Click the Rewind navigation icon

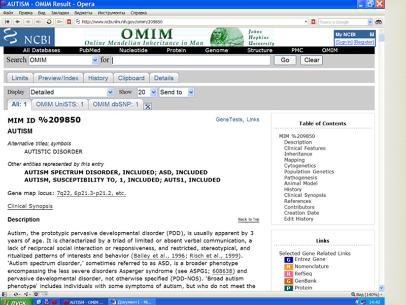pyautogui.click(x=7, y=22)
